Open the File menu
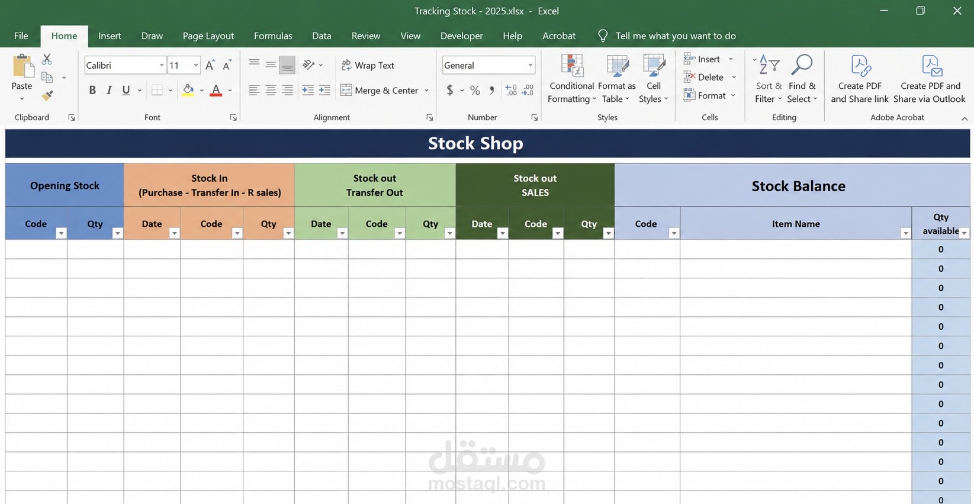 21,36
